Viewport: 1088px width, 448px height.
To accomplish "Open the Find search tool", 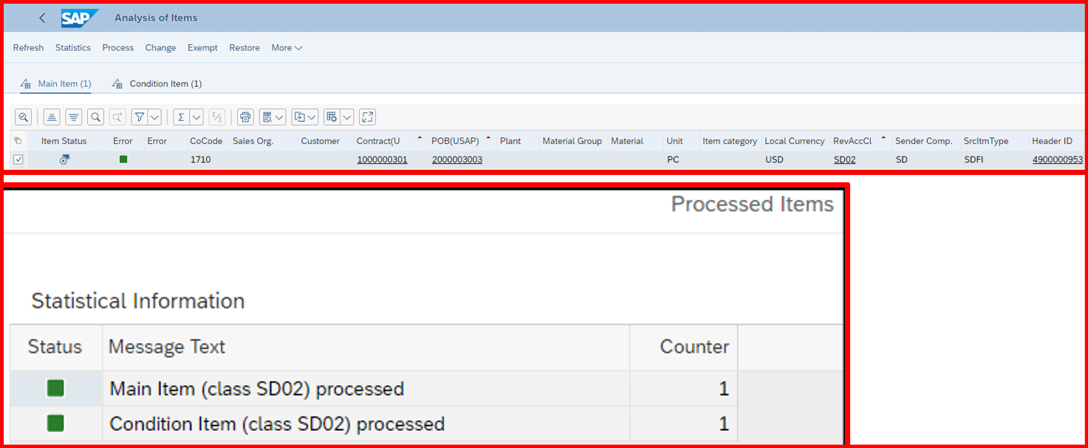I will pos(95,117).
